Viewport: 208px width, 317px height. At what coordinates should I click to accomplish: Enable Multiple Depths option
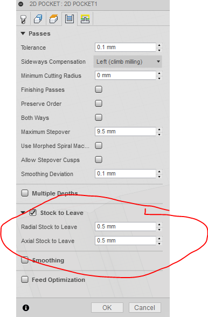25,193
